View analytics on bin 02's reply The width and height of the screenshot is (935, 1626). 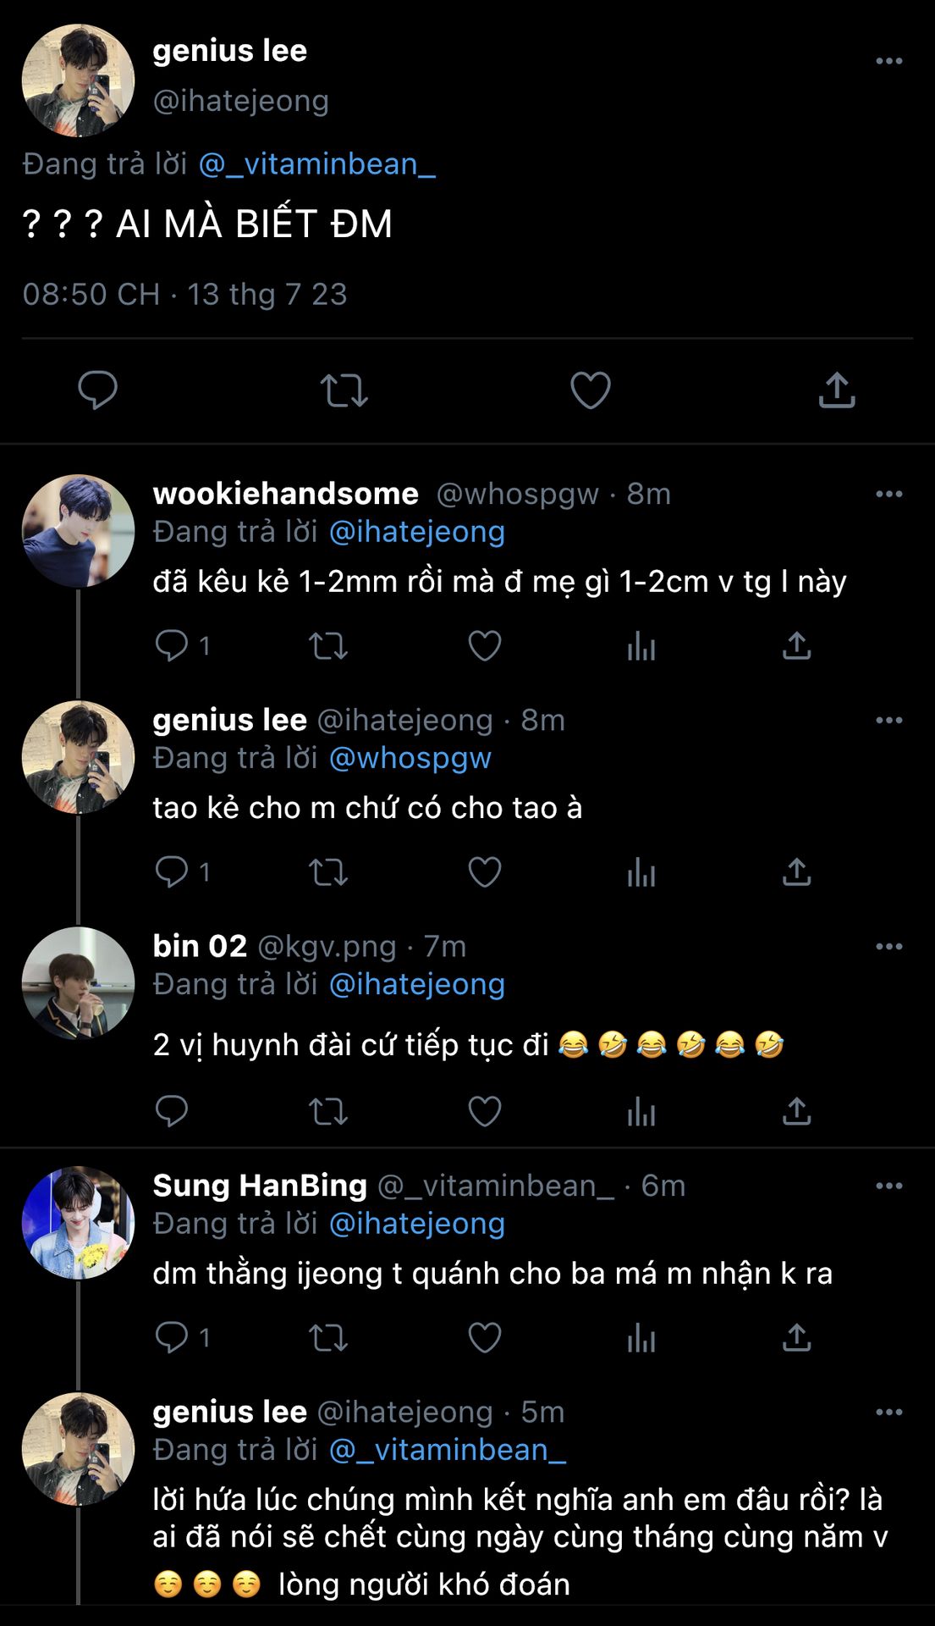[x=641, y=1112]
